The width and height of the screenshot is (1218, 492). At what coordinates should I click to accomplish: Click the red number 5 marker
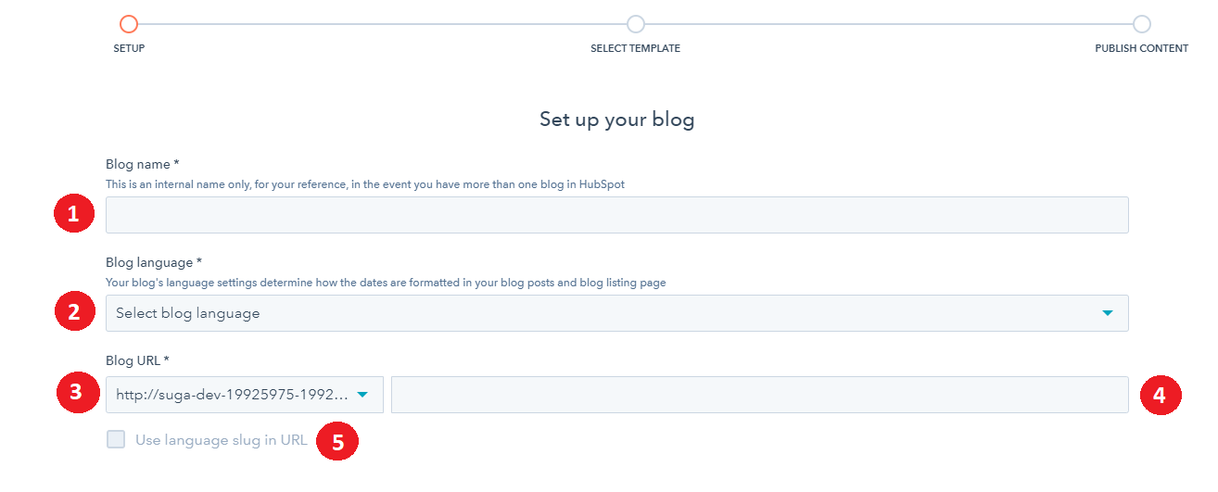coord(337,442)
